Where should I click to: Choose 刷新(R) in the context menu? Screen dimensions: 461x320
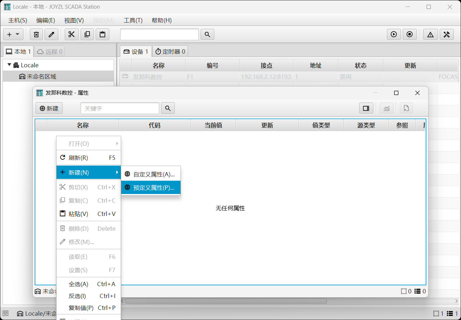pyautogui.click(x=88, y=158)
